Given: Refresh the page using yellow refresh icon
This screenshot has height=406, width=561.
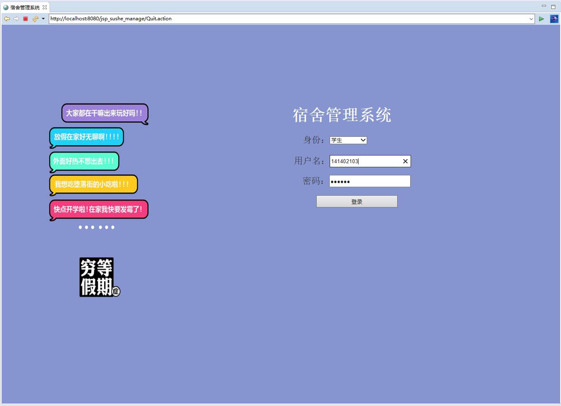Looking at the screenshot, I should [x=35, y=19].
